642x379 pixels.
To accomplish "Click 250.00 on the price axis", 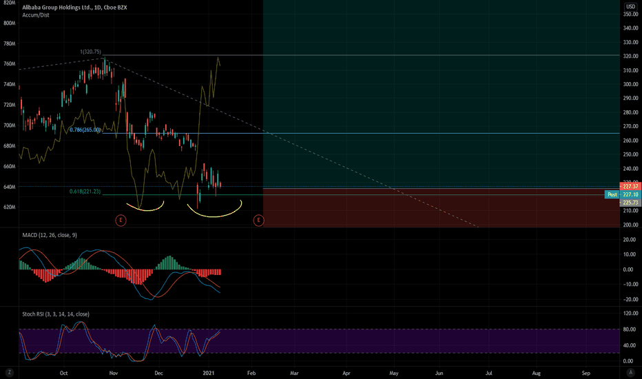I will tap(630, 154).
